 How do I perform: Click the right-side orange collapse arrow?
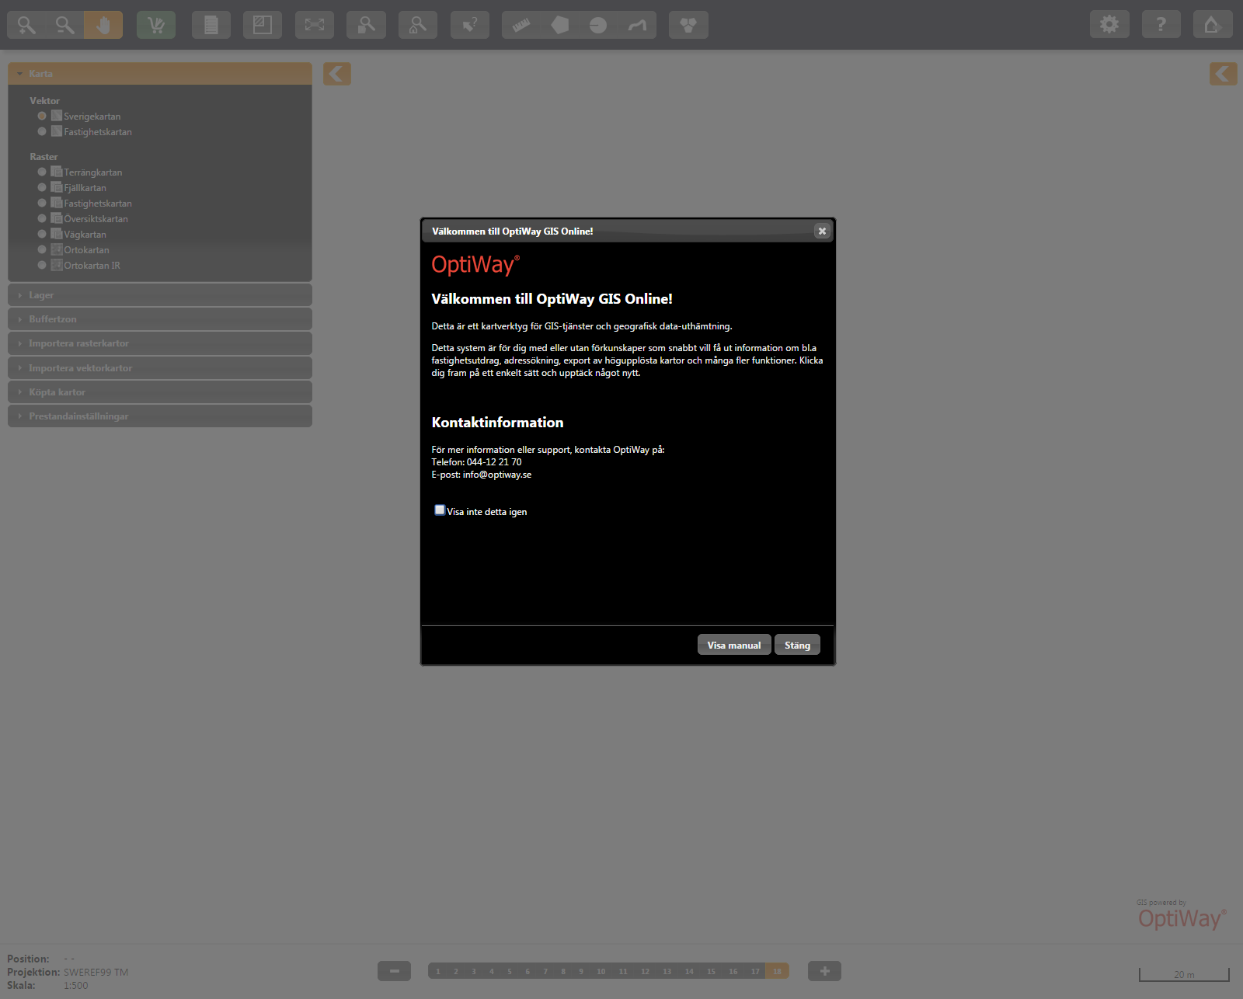coord(1224,74)
